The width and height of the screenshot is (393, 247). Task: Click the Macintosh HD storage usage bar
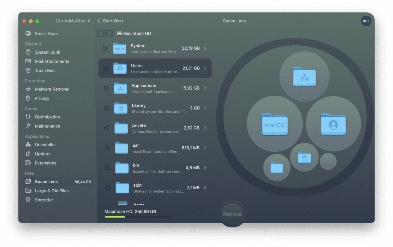click(138, 217)
